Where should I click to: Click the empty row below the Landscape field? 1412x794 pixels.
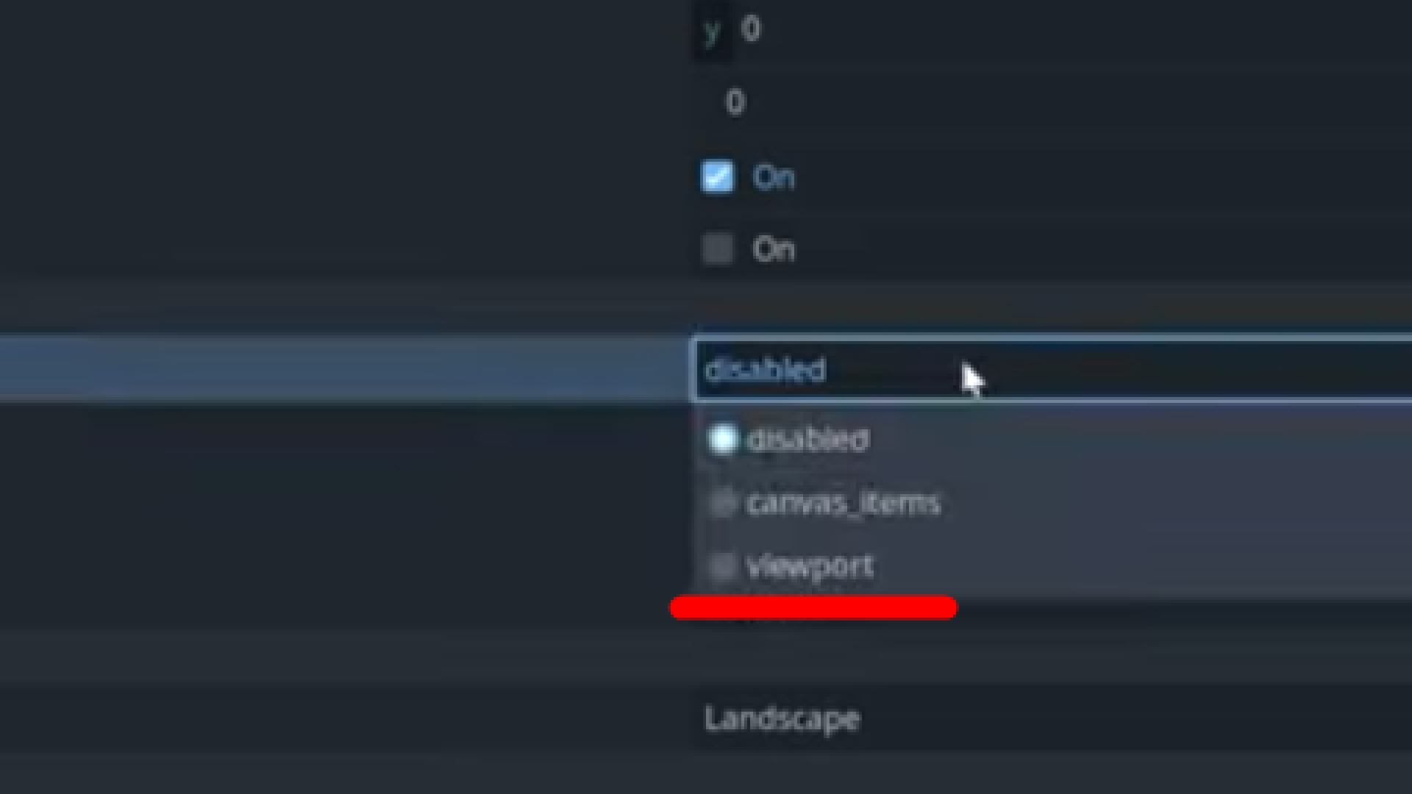tap(706, 773)
